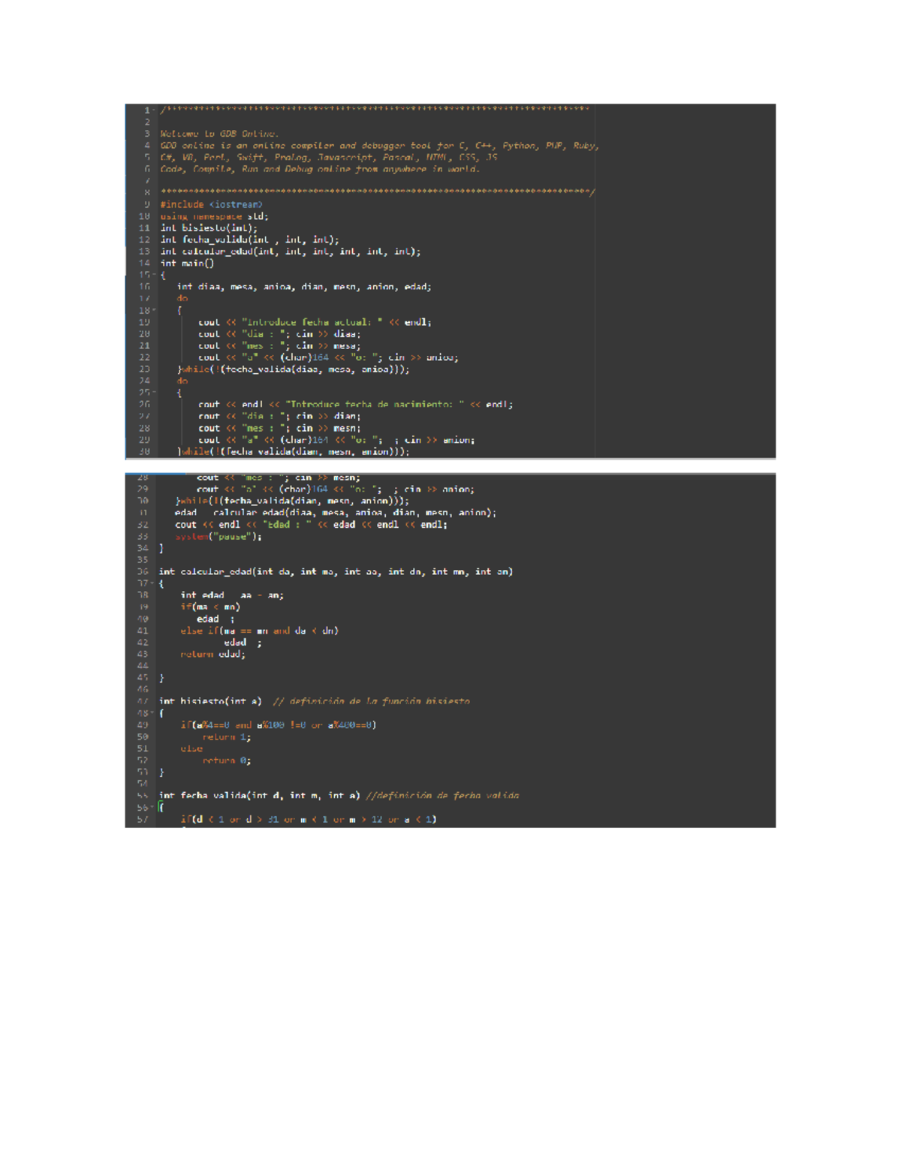901x1166 pixels.
Task: Select line number 16 in the gutter
Action: [144, 287]
